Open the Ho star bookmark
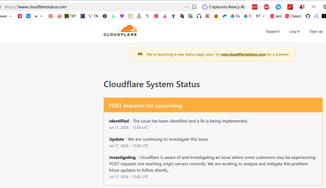The height and width of the screenshot is (188, 326). [x=235, y=16]
